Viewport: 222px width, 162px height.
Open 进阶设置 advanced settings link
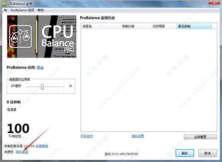[138, 136]
